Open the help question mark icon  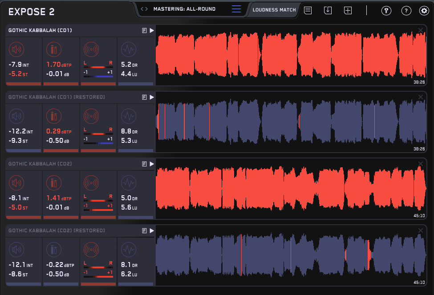coord(406,11)
